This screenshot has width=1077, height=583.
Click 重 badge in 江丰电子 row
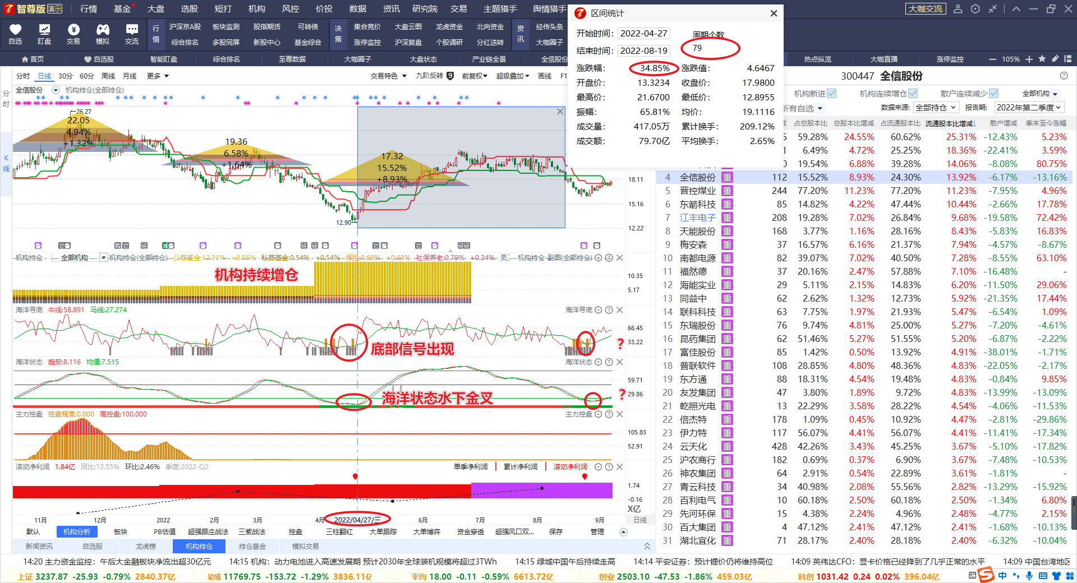click(x=727, y=218)
